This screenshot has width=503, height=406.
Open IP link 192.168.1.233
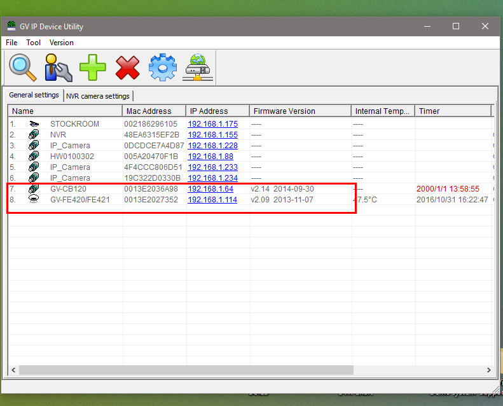(212, 167)
